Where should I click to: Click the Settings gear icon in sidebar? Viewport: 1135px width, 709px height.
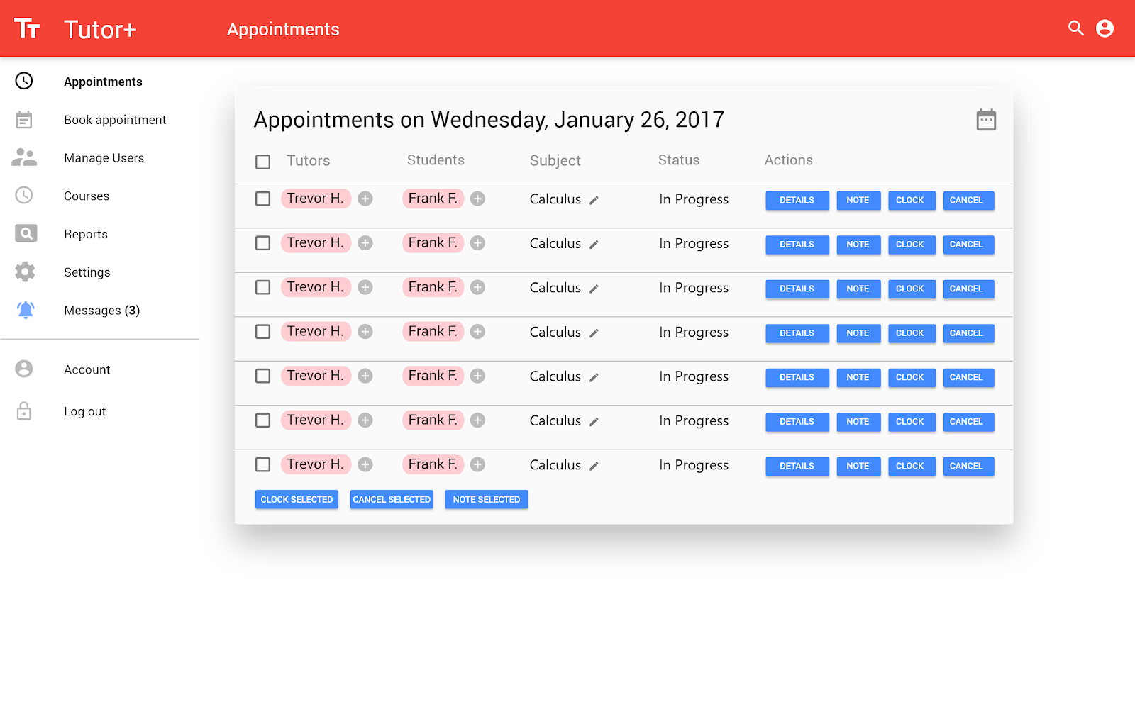(x=25, y=272)
